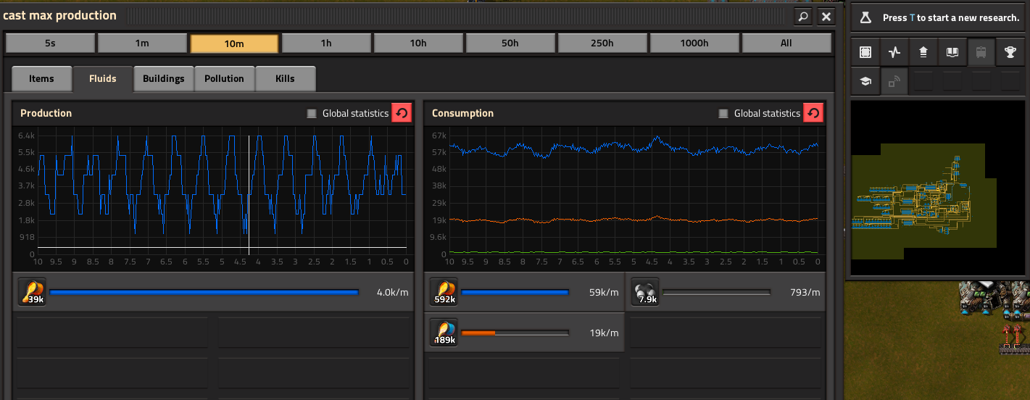Switch to the Fluids tab
Image resolution: width=1030 pixels, height=400 pixels.
point(103,79)
